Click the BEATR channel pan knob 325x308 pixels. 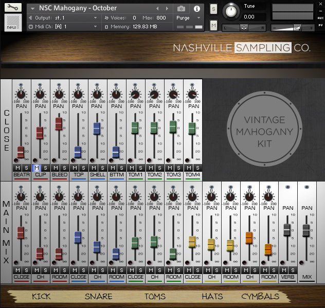pyautogui.click(x=20, y=95)
